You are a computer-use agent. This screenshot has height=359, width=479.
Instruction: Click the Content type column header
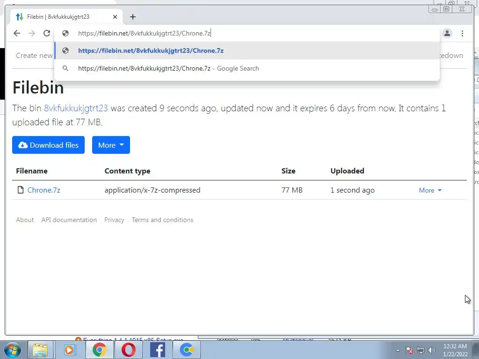127,171
